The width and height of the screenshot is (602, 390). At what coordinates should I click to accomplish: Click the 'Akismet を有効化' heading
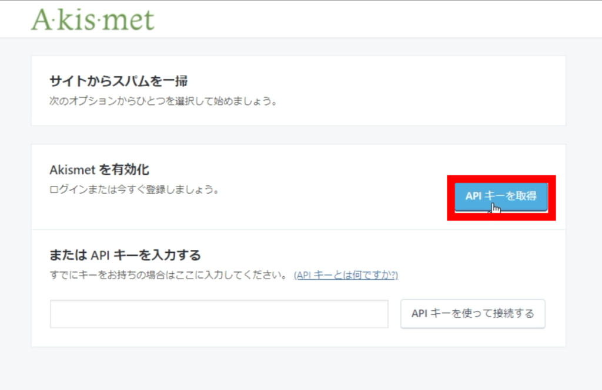pyautogui.click(x=99, y=169)
